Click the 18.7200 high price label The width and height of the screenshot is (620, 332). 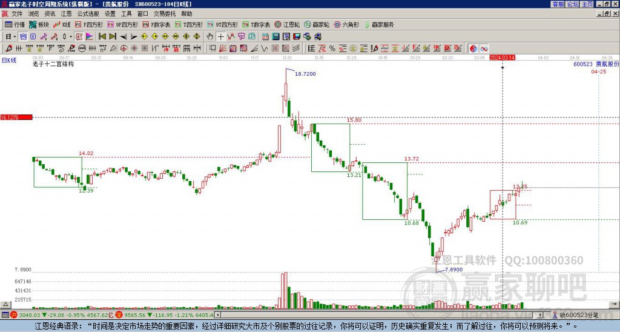coord(305,74)
